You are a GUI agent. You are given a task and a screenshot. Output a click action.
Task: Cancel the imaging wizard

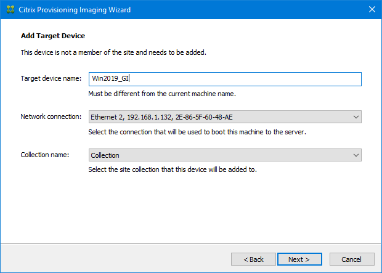[352, 259]
